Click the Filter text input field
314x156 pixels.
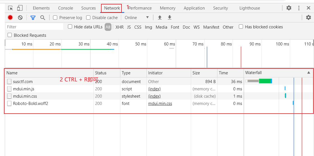coord(35,27)
